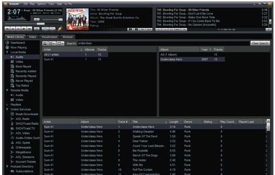This screenshot has height=175, width=275.
Task: Select the Sum 41 artist row
Action: pyautogui.click(x=75, y=60)
